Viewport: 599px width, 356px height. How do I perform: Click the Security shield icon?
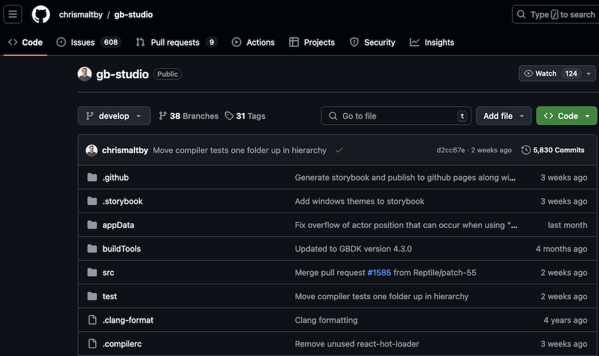point(354,42)
